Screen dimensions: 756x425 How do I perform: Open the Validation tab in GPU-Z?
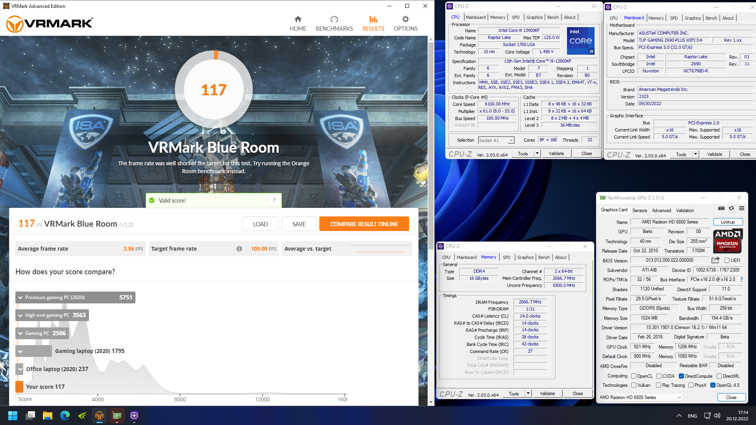[685, 211]
